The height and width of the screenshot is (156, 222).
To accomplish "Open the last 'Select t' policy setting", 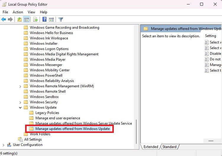I will [x=215, y=70].
